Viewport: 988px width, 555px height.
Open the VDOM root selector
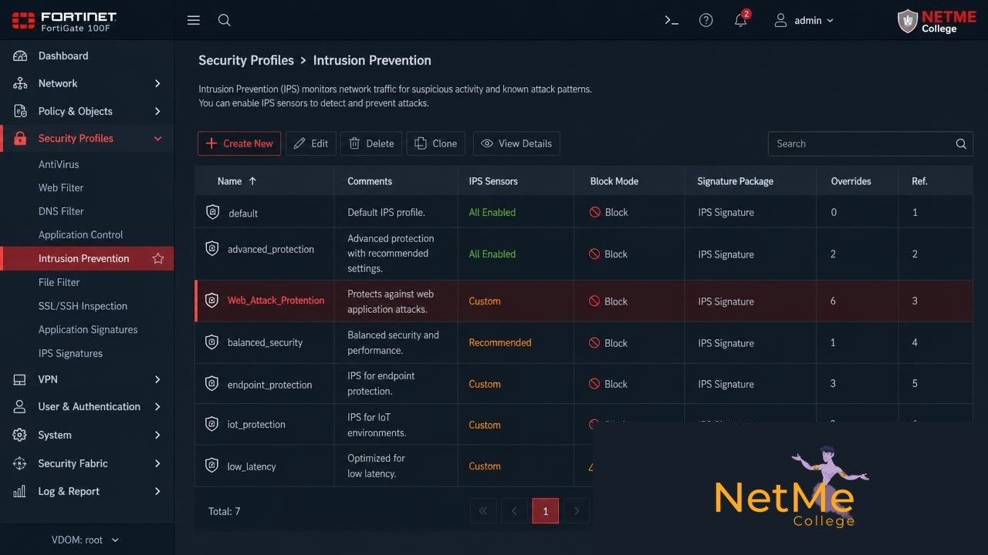click(85, 540)
